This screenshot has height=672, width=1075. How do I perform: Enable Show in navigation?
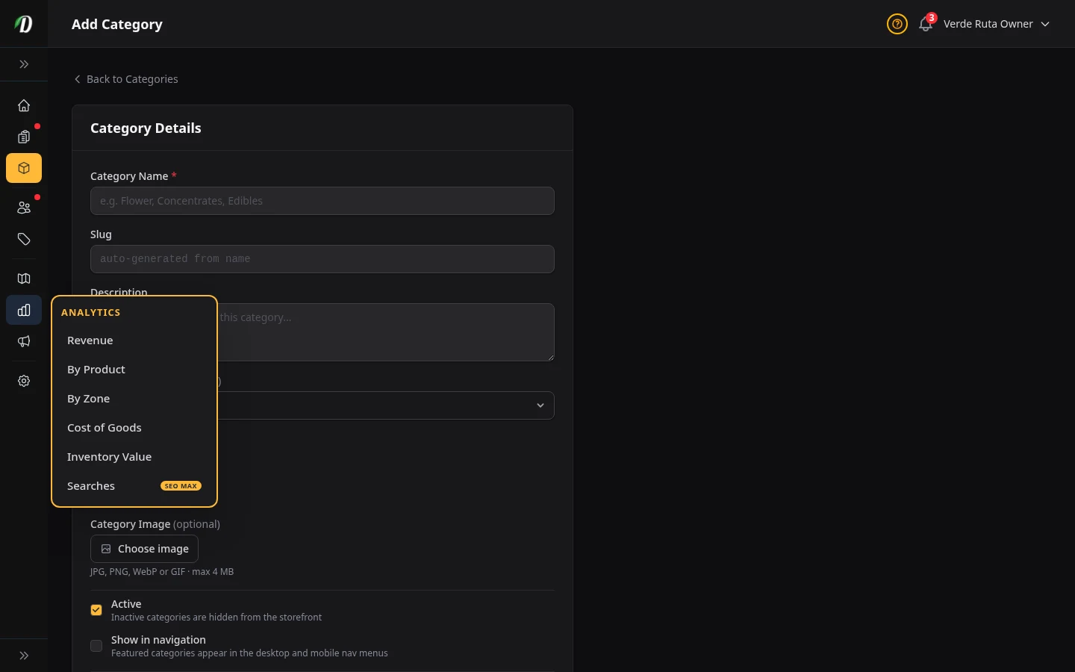pos(96,646)
